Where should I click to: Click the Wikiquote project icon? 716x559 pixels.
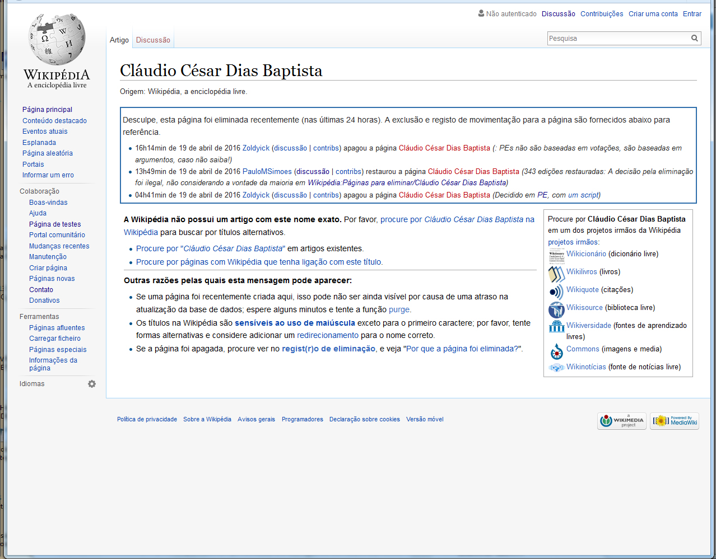[556, 291]
